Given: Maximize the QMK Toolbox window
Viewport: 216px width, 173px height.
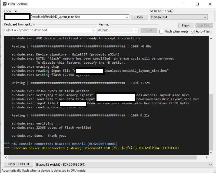Looking at the screenshot, I should click(197, 4).
